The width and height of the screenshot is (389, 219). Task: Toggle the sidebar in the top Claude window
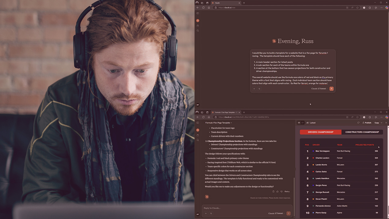pos(198,13)
